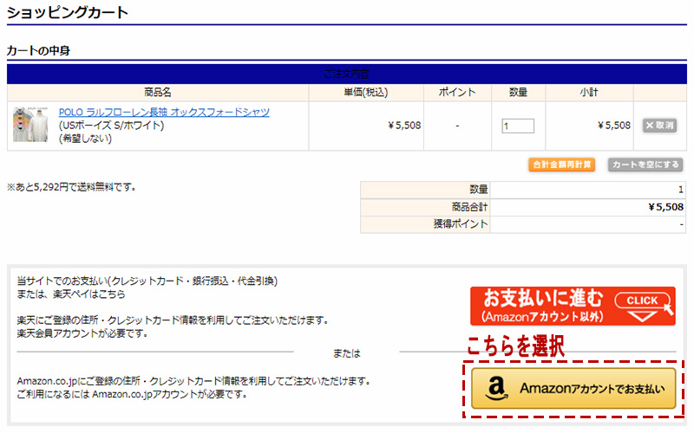
Task: Pay with the Amazonアカウントでお支払い button
Action: pyautogui.click(x=573, y=388)
